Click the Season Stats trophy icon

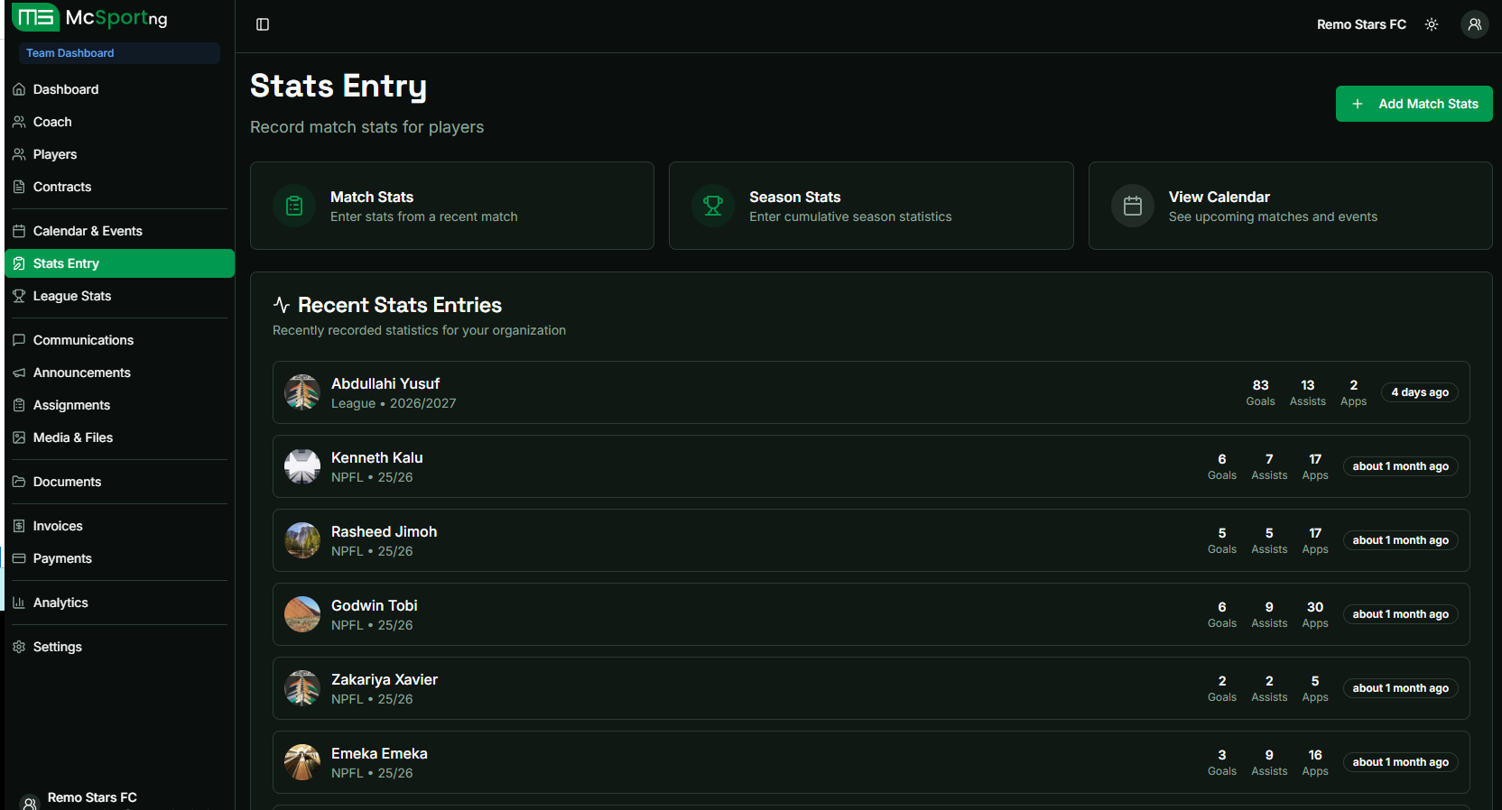(713, 207)
